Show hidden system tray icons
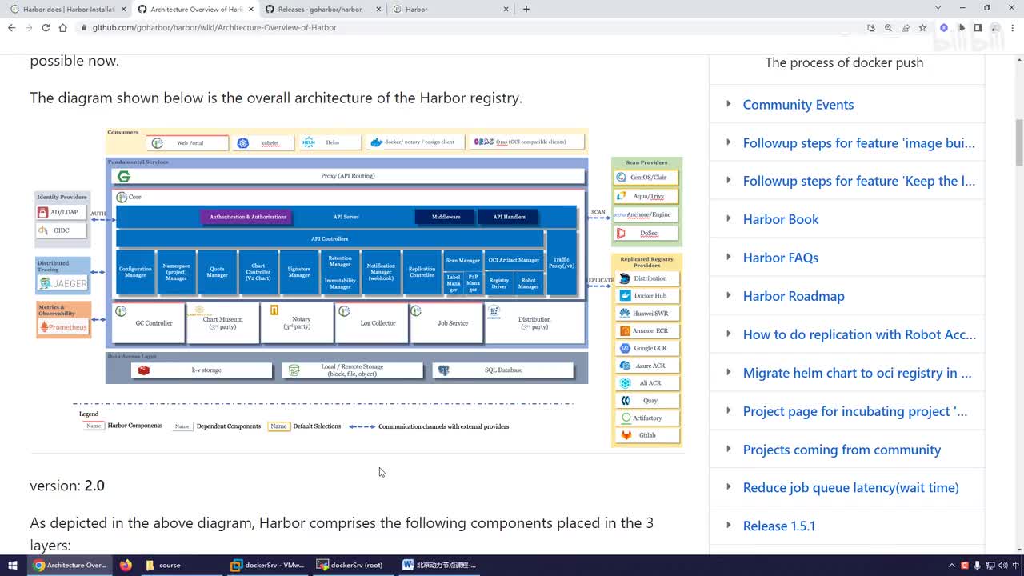This screenshot has width=1024, height=576. point(953,565)
